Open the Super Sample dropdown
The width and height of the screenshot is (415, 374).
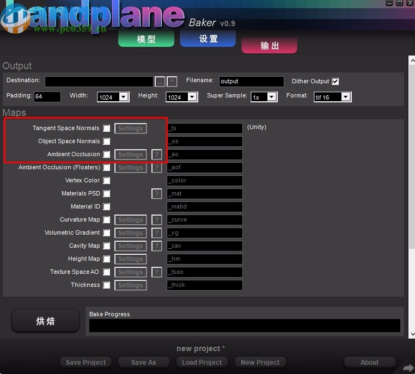[x=264, y=97]
